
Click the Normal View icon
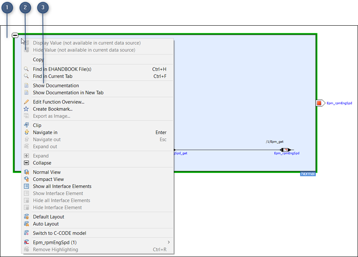[26, 172]
